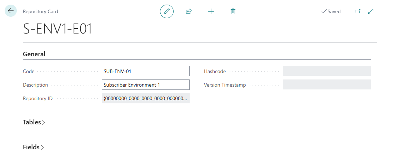Click the Repository Card caption text
Screen dimensions: 400x160
pos(40,11)
